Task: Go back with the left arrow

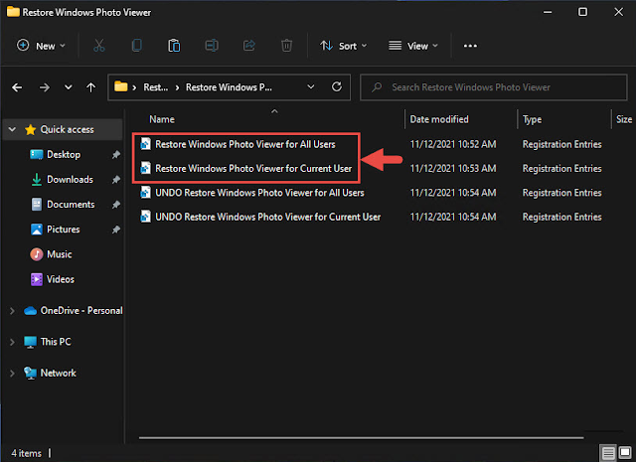Action: tap(17, 87)
